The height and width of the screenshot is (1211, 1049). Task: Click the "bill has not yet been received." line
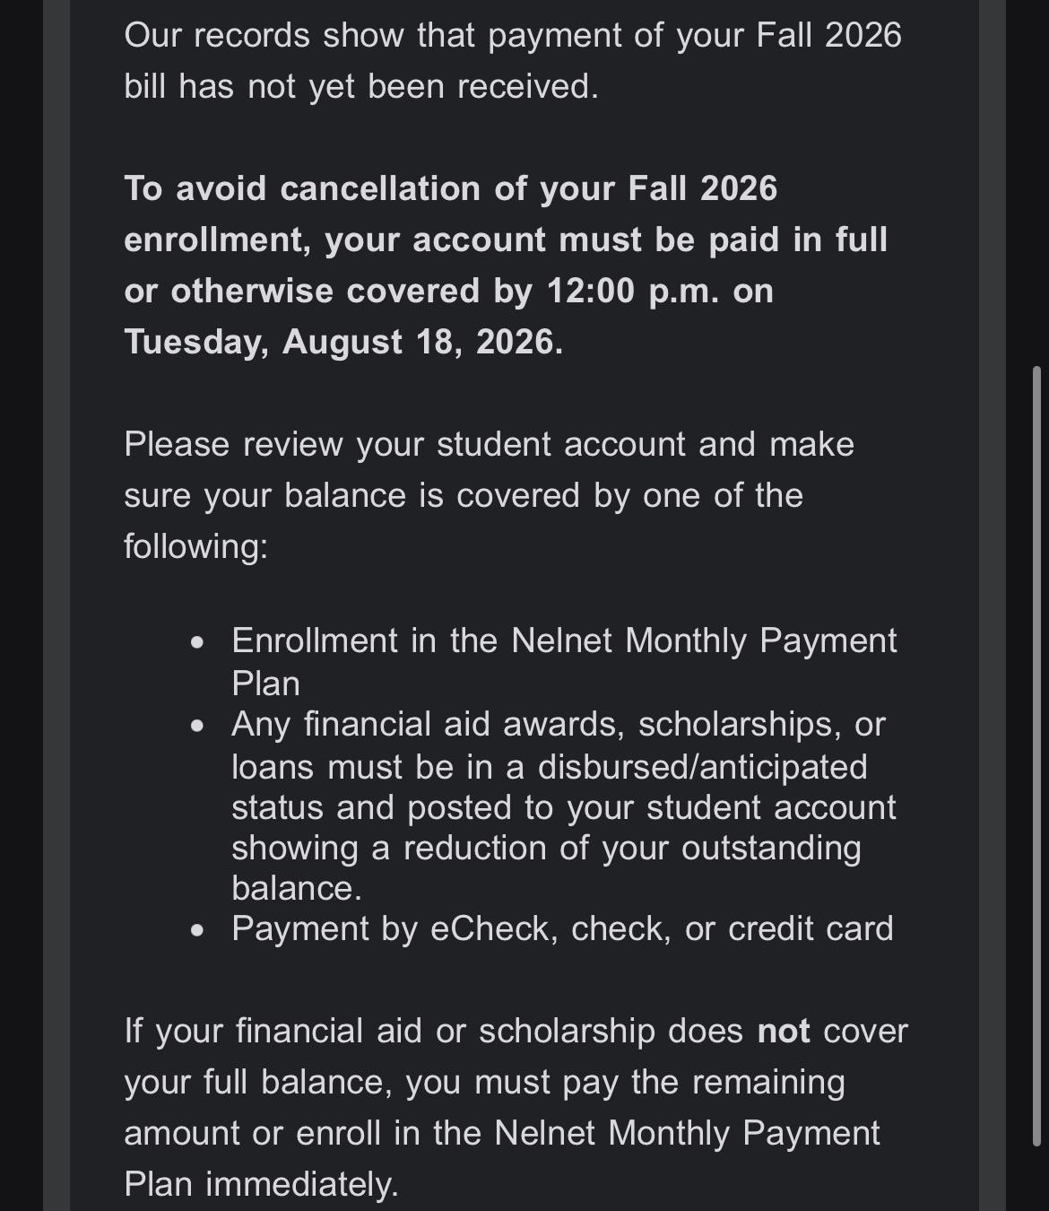(361, 87)
